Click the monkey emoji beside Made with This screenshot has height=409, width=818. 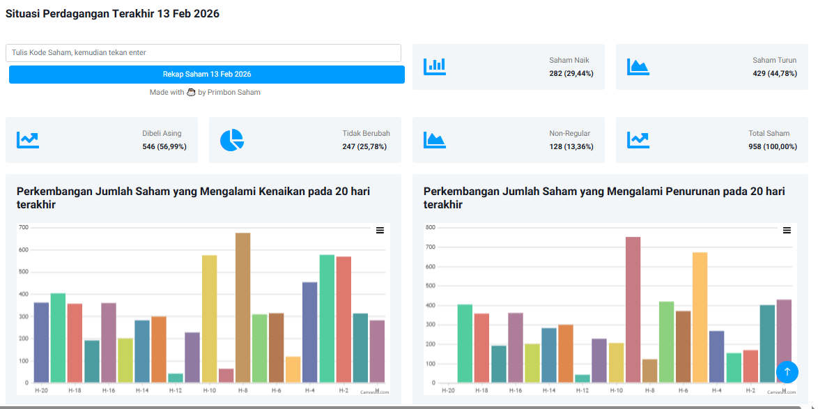click(191, 92)
